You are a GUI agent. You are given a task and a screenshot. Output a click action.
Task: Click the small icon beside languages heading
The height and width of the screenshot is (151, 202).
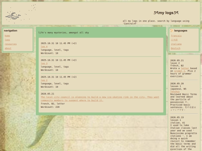(172, 31)
